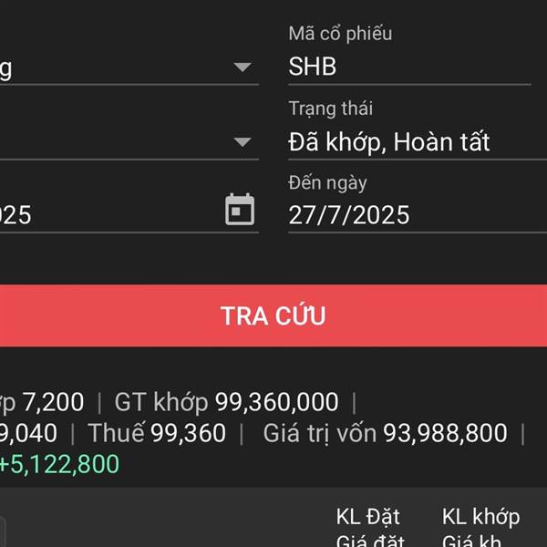Click the 7,200 matched volume value

(53, 402)
